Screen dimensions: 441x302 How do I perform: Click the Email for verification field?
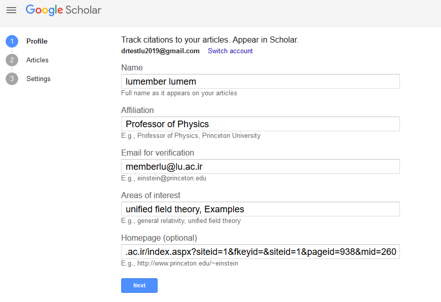coord(261,167)
